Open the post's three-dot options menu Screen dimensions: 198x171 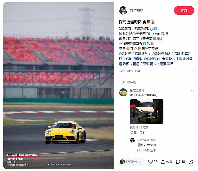[x=192, y=71]
